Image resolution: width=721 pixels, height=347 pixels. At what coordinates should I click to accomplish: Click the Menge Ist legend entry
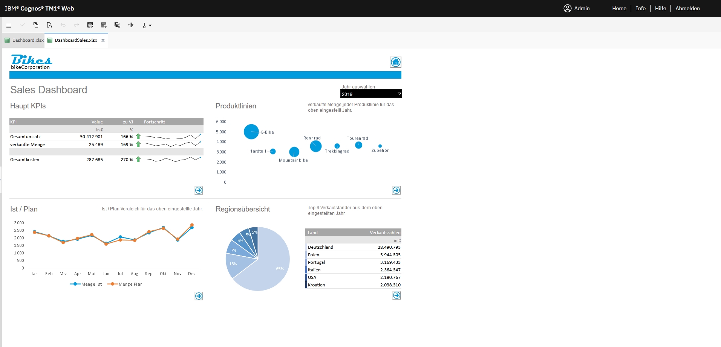tap(86, 284)
